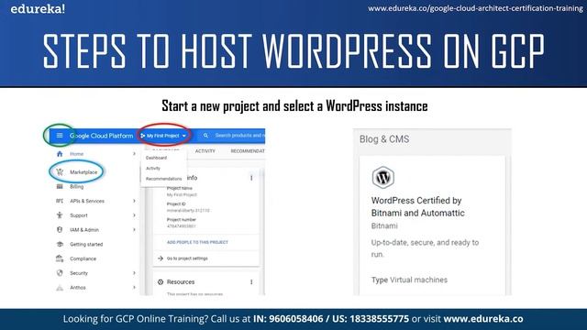Click the edureka! logo
The width and height of the screenshot is (587, 330).
click(38, 8)
